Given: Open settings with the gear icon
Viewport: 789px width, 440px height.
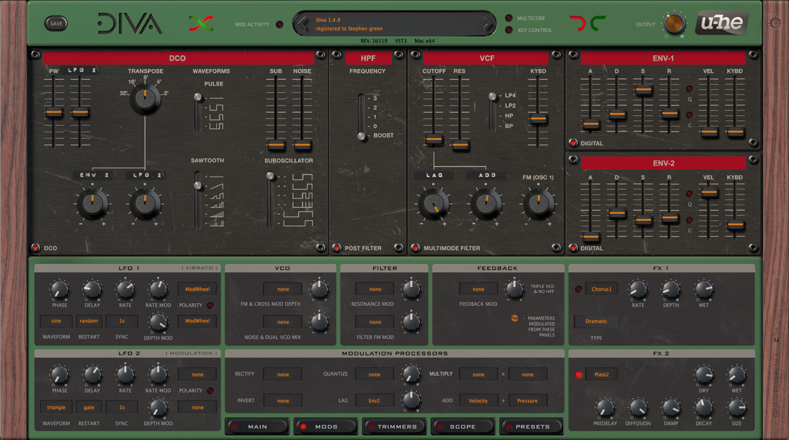Looking at the screenshot, I should pyautogui.click(x=775, y=23).
